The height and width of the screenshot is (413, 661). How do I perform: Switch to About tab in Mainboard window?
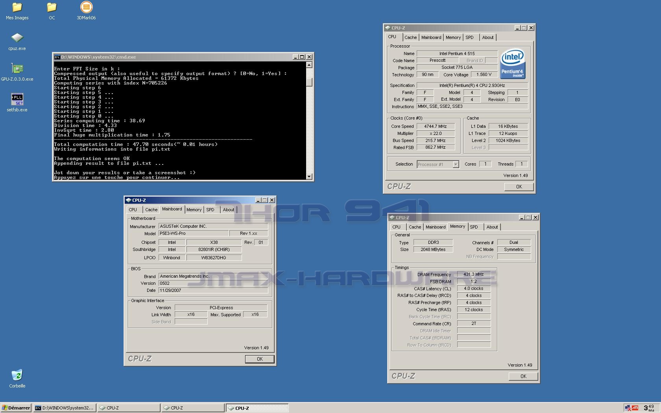pyautogui.click(x=229, y=210)
